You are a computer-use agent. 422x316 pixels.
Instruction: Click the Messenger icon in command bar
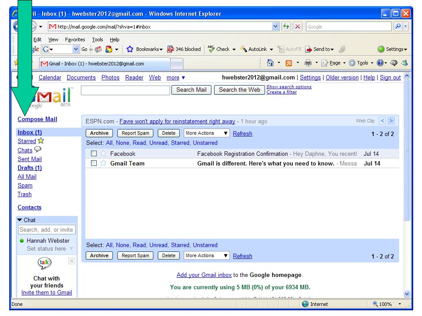click(x=404, y=63)
